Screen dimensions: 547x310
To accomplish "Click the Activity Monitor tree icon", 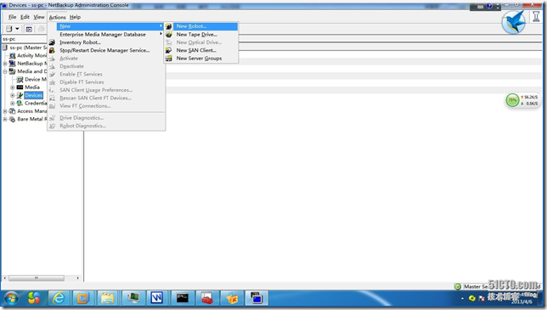I will [x=13, y=55].
